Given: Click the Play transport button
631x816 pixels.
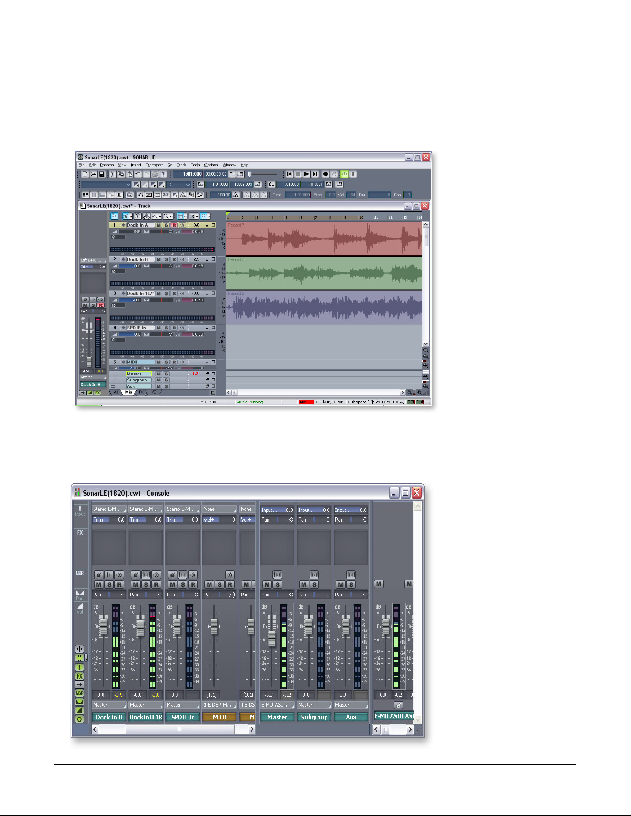Looking at the screenshot, I should [x=306, y=175].
